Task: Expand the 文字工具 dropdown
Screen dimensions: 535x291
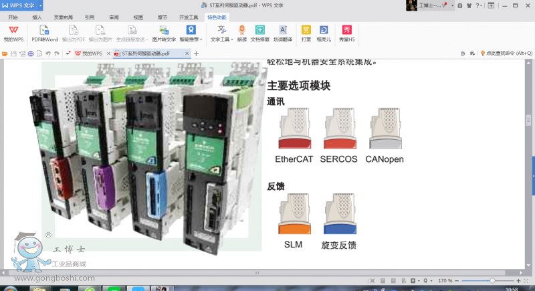Action: 221,39
